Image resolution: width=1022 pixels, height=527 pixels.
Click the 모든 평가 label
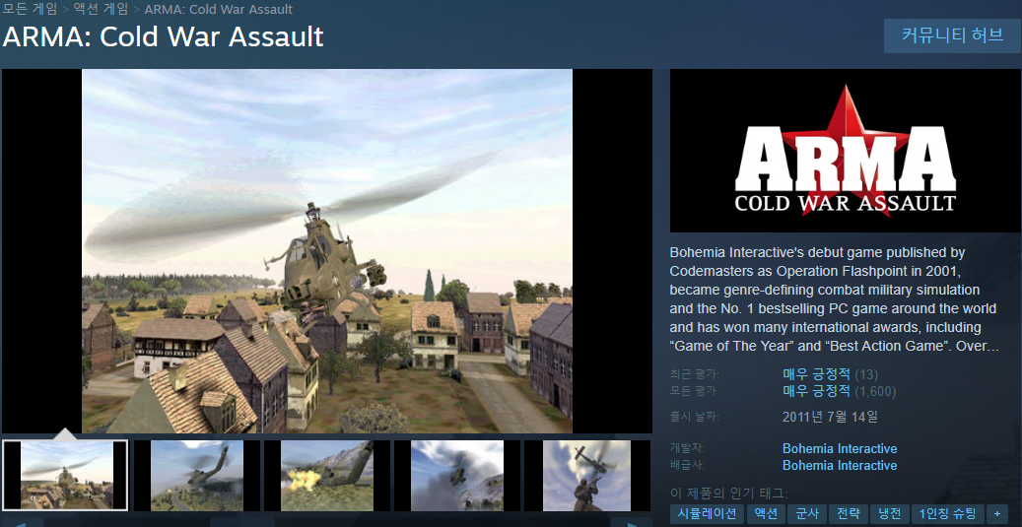click(x=693, y=391)
